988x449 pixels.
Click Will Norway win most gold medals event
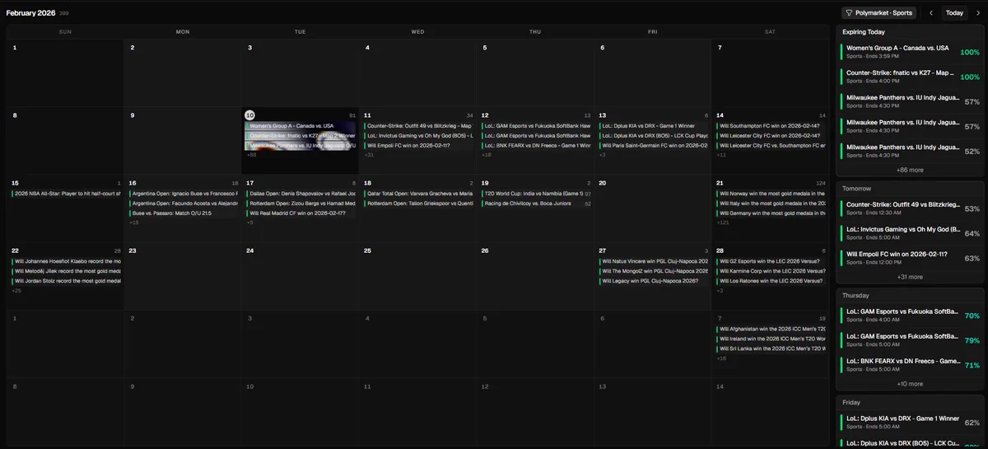[x=771, y=194]
